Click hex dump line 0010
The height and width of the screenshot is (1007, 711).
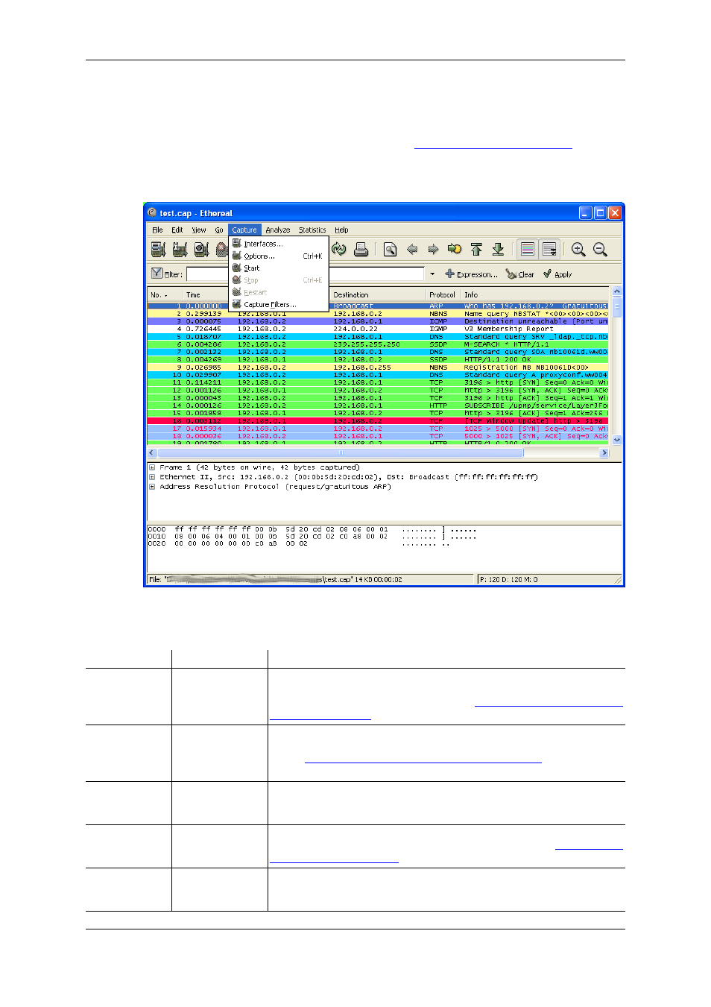pyautogui.click(x=312, y=537)
